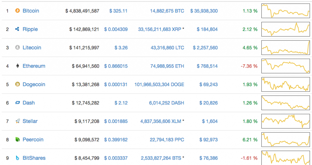Click BitShares volume $ 76,386
This screenshot has height=165, width=312.
pyautogui.click(x=208, y=158)
